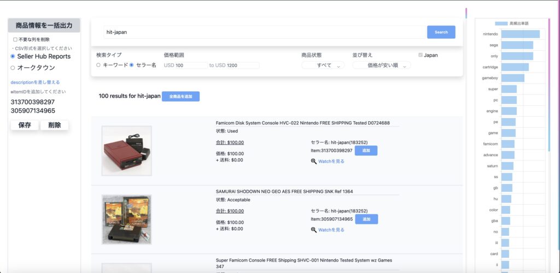Choose the セラー名 search type radio
This screenshot has width=560, height=273.
[131, 65]
